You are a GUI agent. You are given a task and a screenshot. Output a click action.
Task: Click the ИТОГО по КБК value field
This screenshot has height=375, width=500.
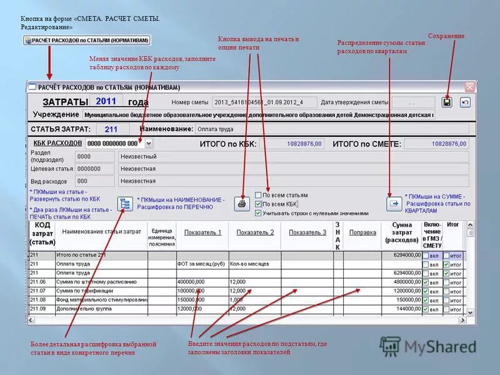pos(292,144)
